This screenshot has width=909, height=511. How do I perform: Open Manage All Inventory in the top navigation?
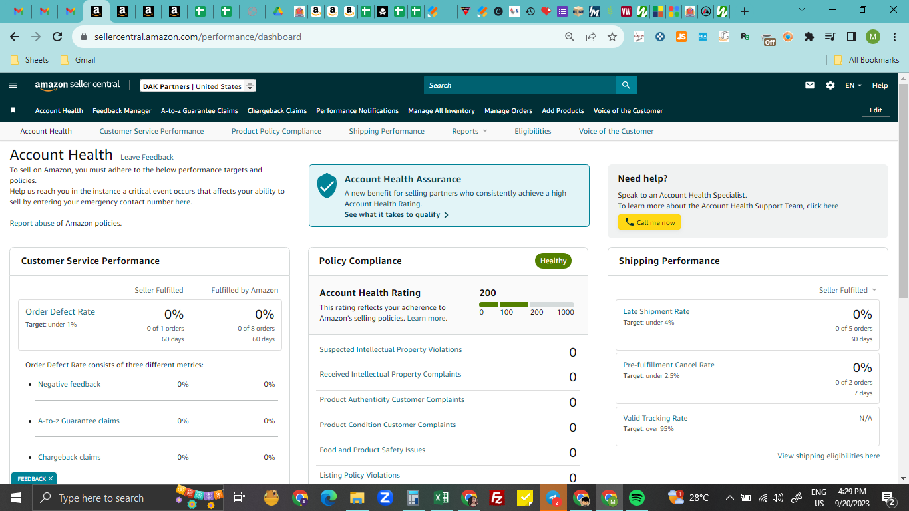tap(442, 110)
